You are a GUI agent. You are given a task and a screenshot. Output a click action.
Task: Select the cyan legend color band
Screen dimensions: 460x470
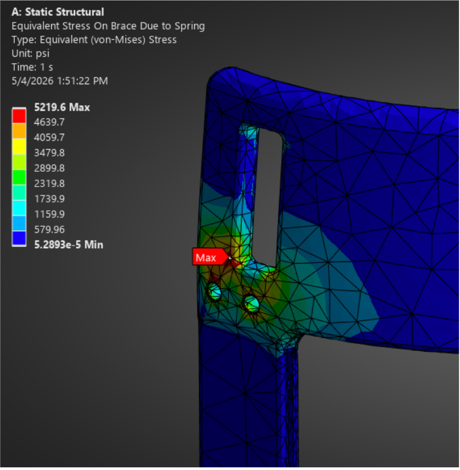coord(19,209)
